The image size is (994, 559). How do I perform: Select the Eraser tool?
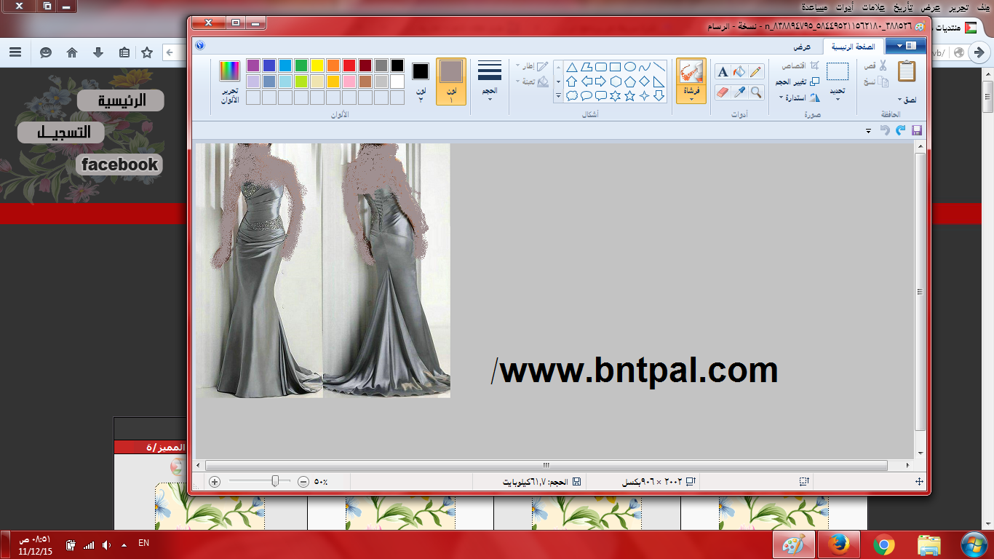click(723, 92)
